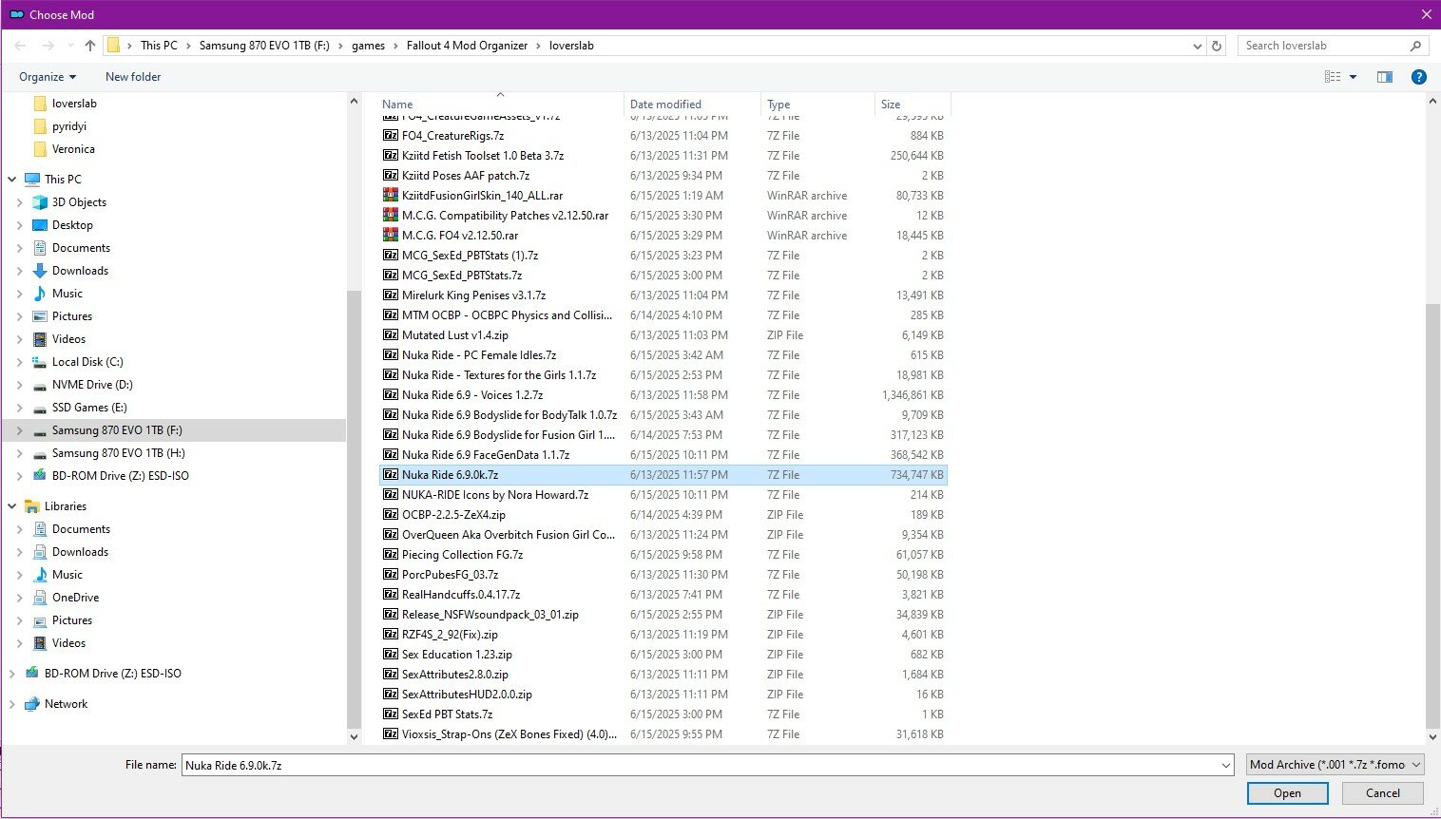Open the Help question mark icon

pyautogui.click(x=1419, y=77)
